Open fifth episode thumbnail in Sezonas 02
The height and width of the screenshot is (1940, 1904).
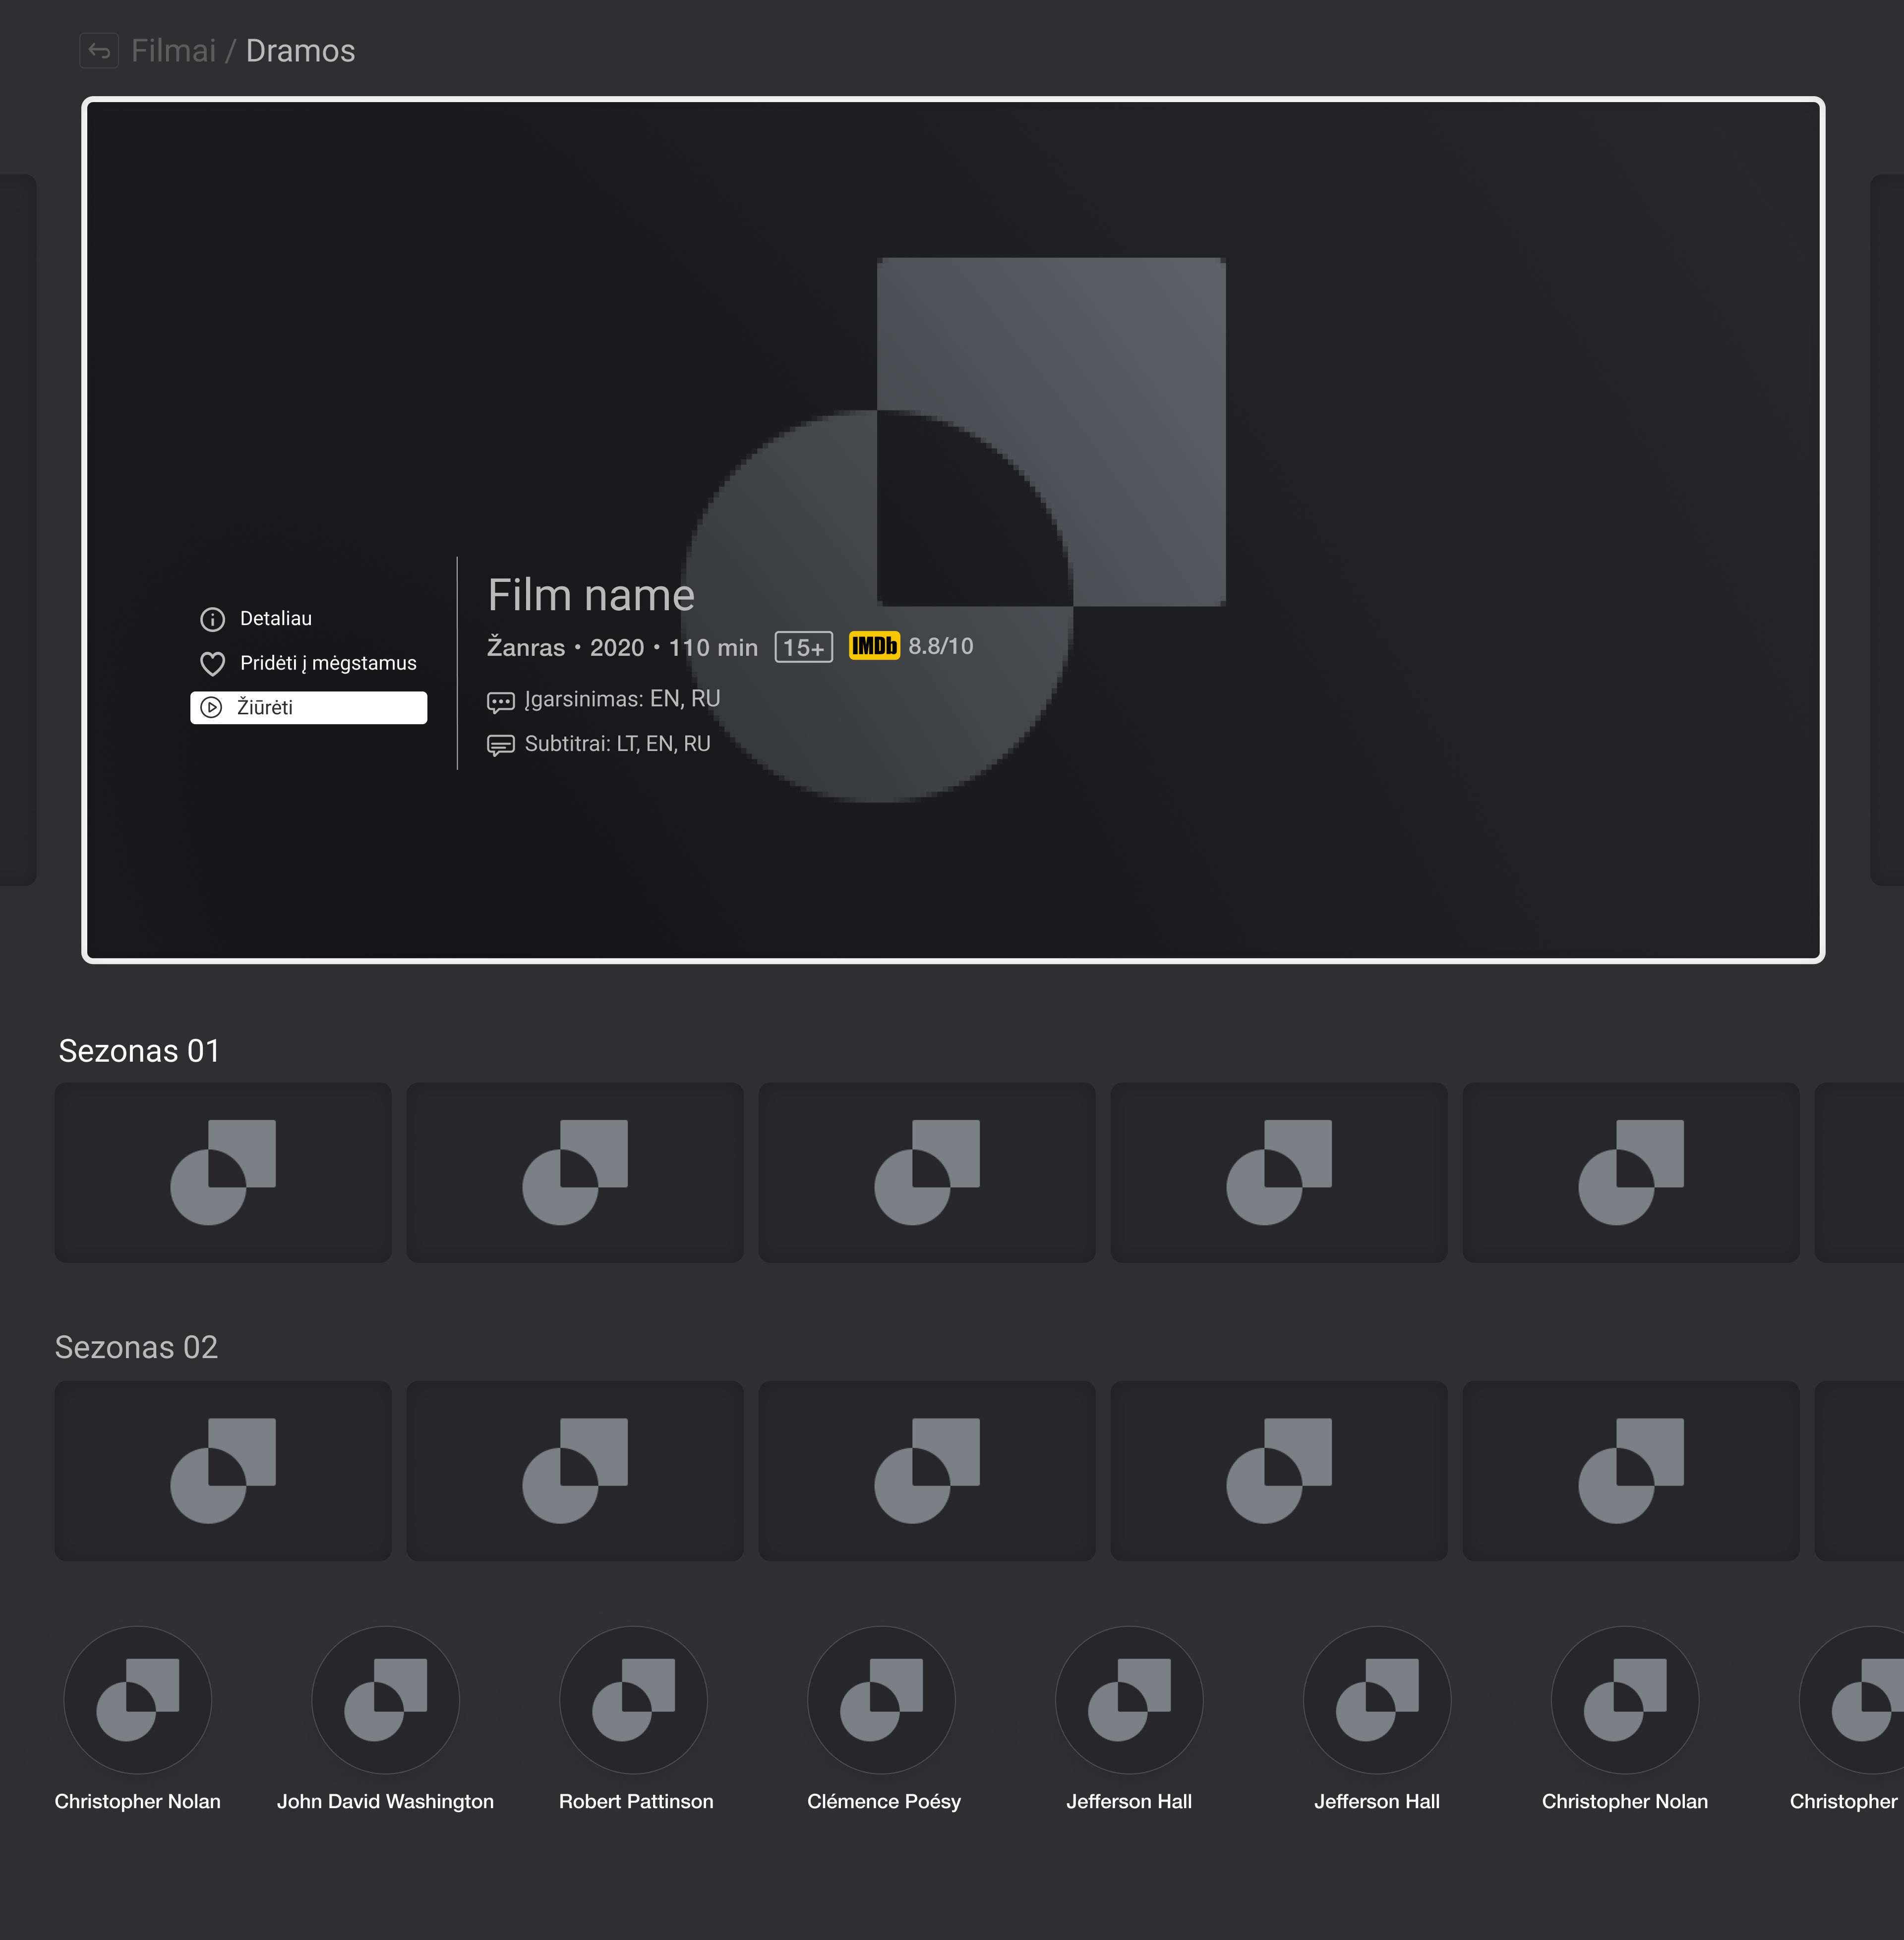pos(1631,1471)
